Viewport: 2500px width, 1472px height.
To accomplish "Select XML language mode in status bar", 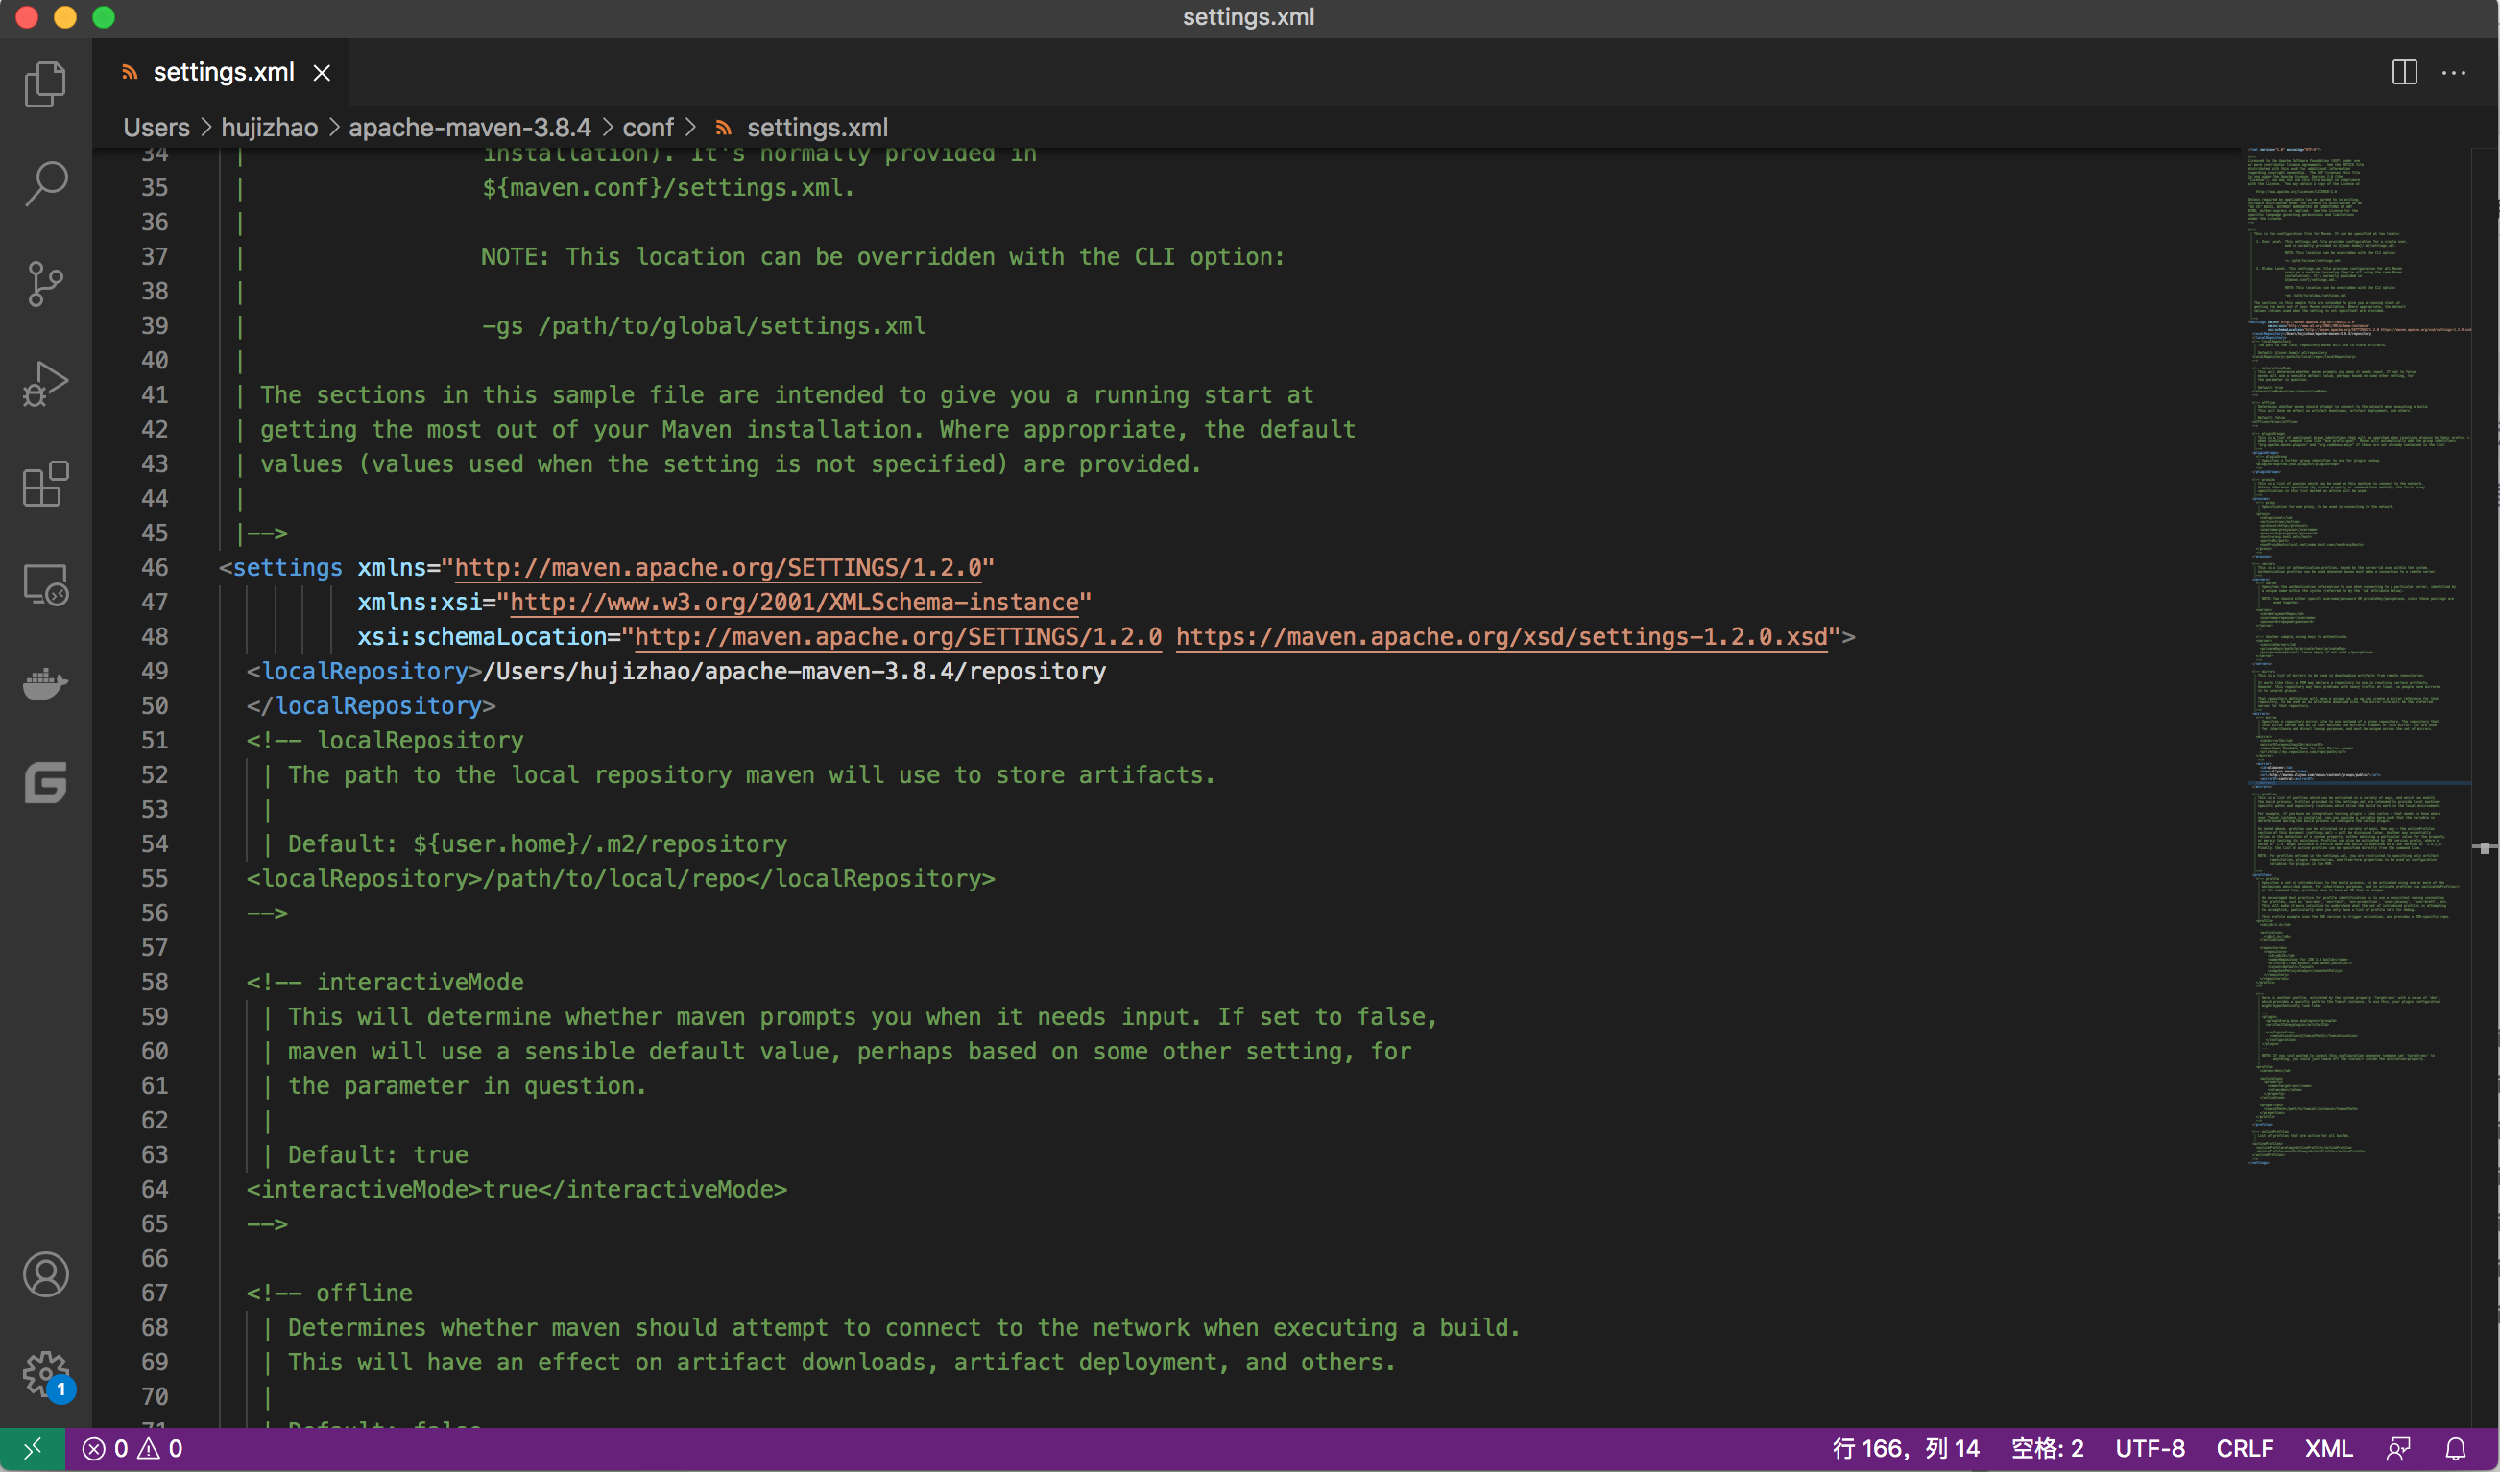I will coord(2328,1449).
